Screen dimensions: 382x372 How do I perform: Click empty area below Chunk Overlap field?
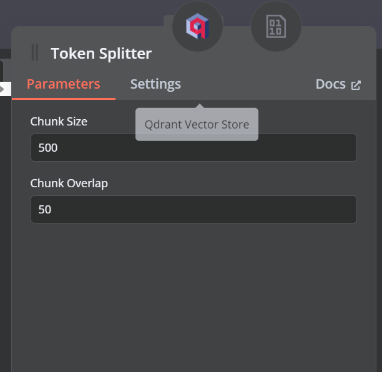point(193,292)
